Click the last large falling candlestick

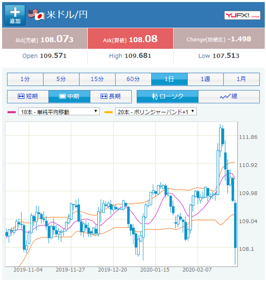(x=235, y=225)
